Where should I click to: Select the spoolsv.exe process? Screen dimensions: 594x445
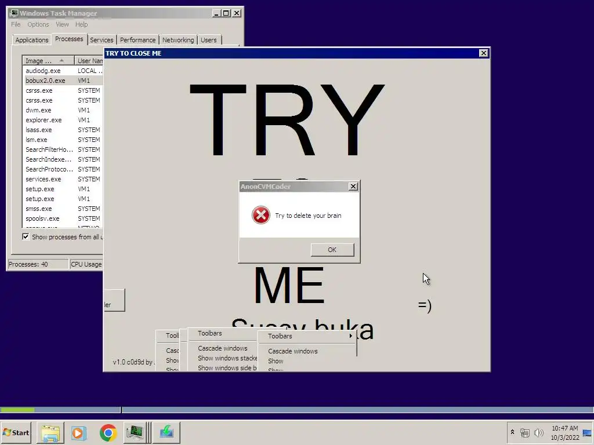pyautogui.click(x=63, y=218)
